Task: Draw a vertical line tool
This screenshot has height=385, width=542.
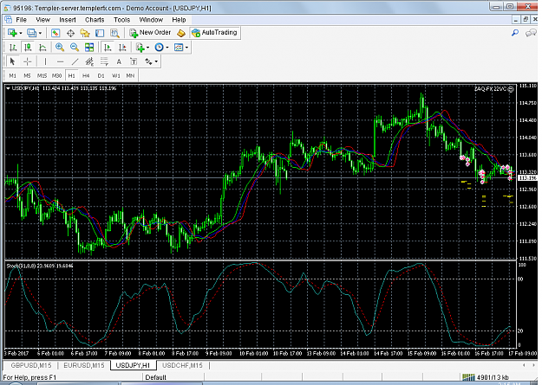Action: point(45,61)
